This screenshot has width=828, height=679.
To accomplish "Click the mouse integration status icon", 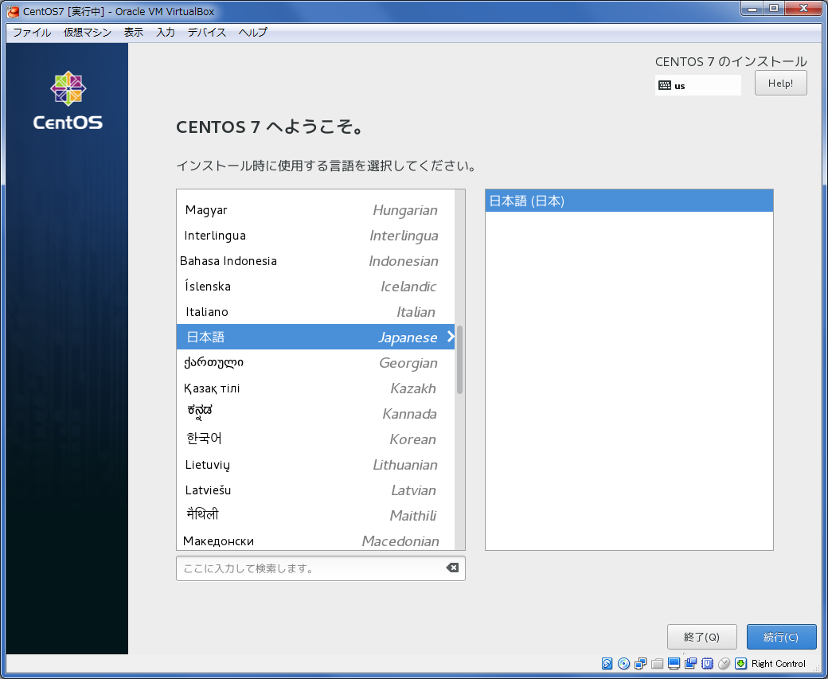I will pos(724,663).
